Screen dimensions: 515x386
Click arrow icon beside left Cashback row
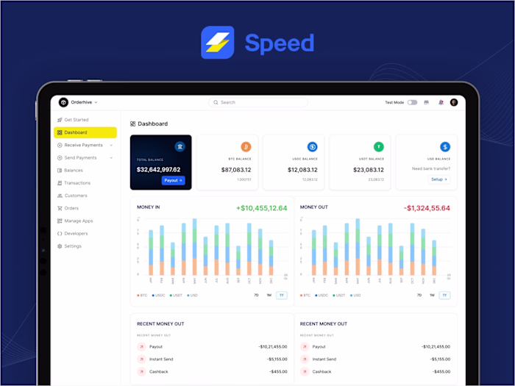click(x=141, y=371)
